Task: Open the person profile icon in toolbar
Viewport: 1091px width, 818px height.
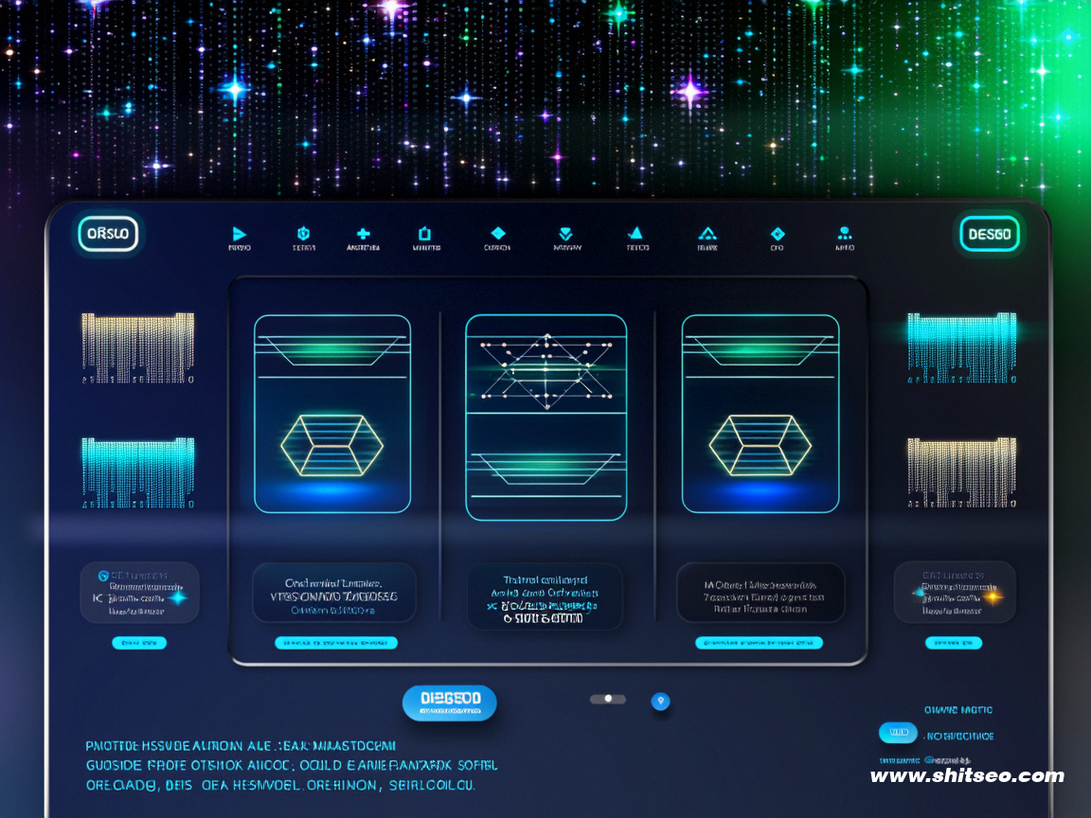Action: (x=845, y=233)
